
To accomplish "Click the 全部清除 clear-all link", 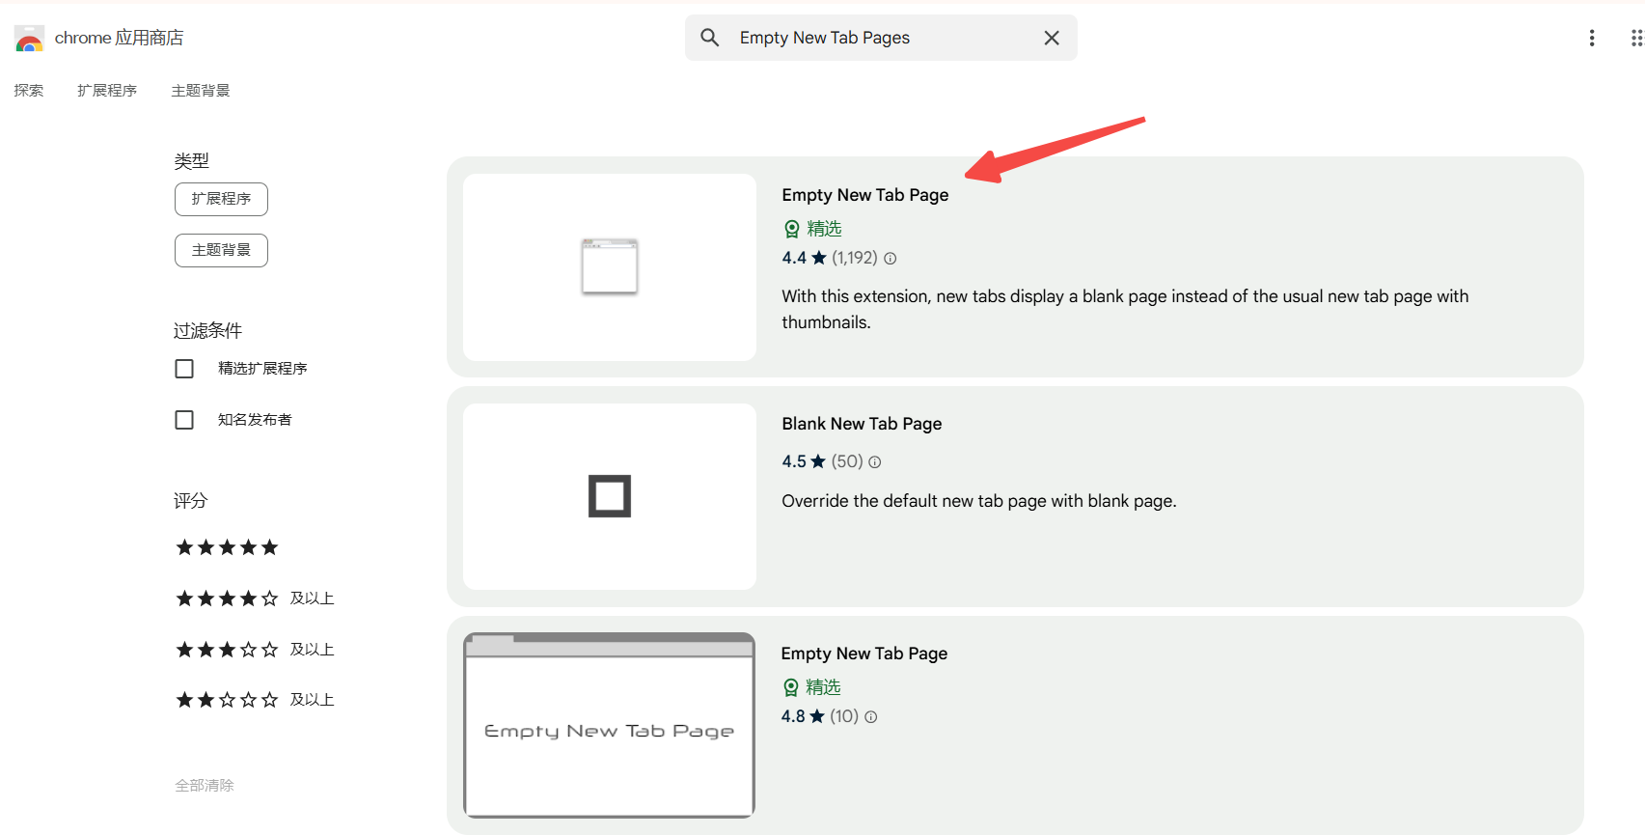I will point(205,786).
